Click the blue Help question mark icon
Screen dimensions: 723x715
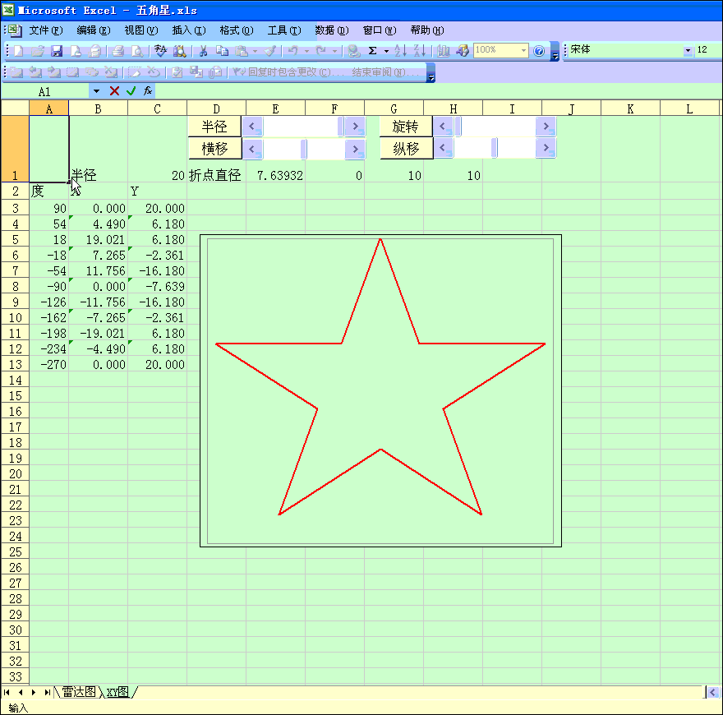539,51
